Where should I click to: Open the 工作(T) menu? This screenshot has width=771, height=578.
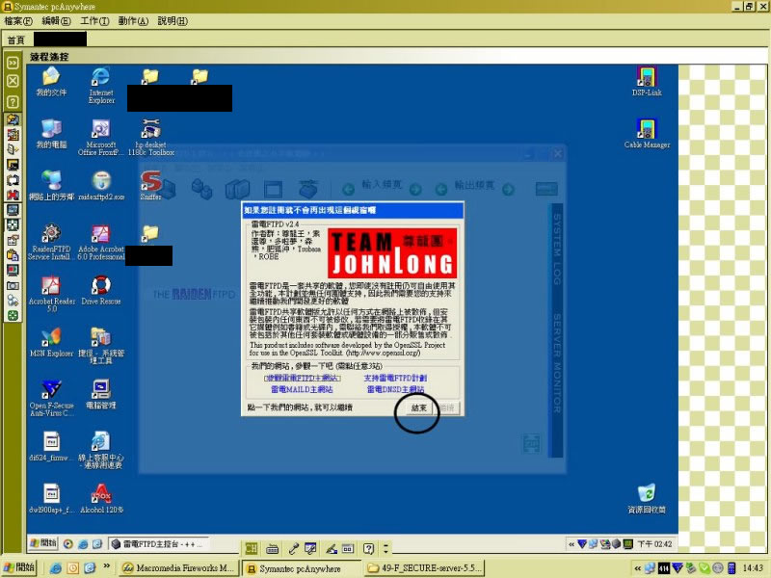[x=94, y=21]
